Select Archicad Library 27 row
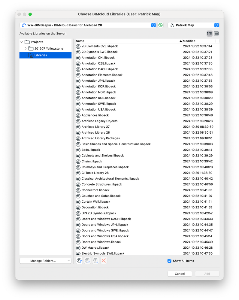 [x=147, y=127]
